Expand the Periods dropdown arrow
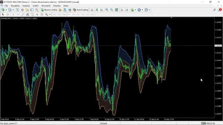The height and width of the screenshot is (125, 223). tap(142, 10)
